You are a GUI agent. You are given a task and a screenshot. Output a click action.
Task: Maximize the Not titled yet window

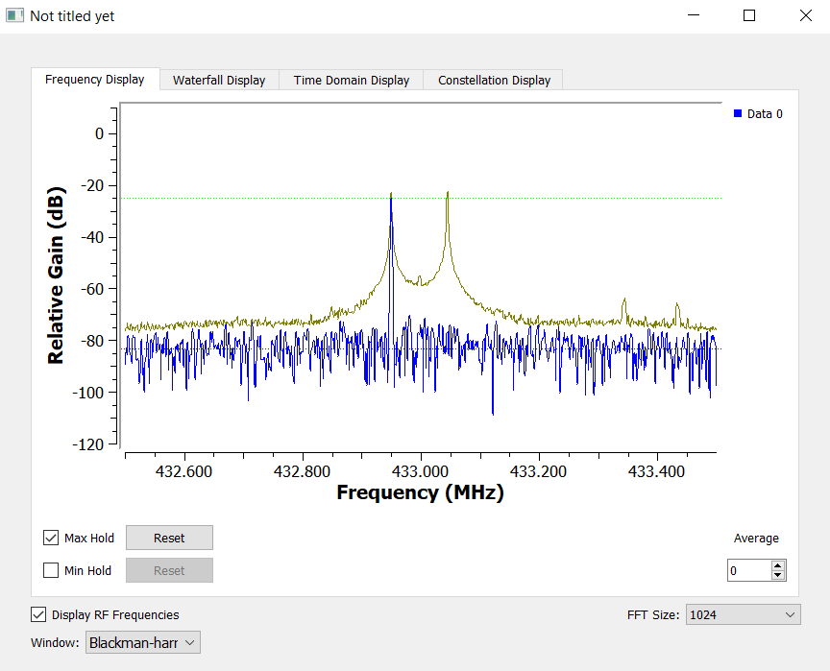(749, 16)
